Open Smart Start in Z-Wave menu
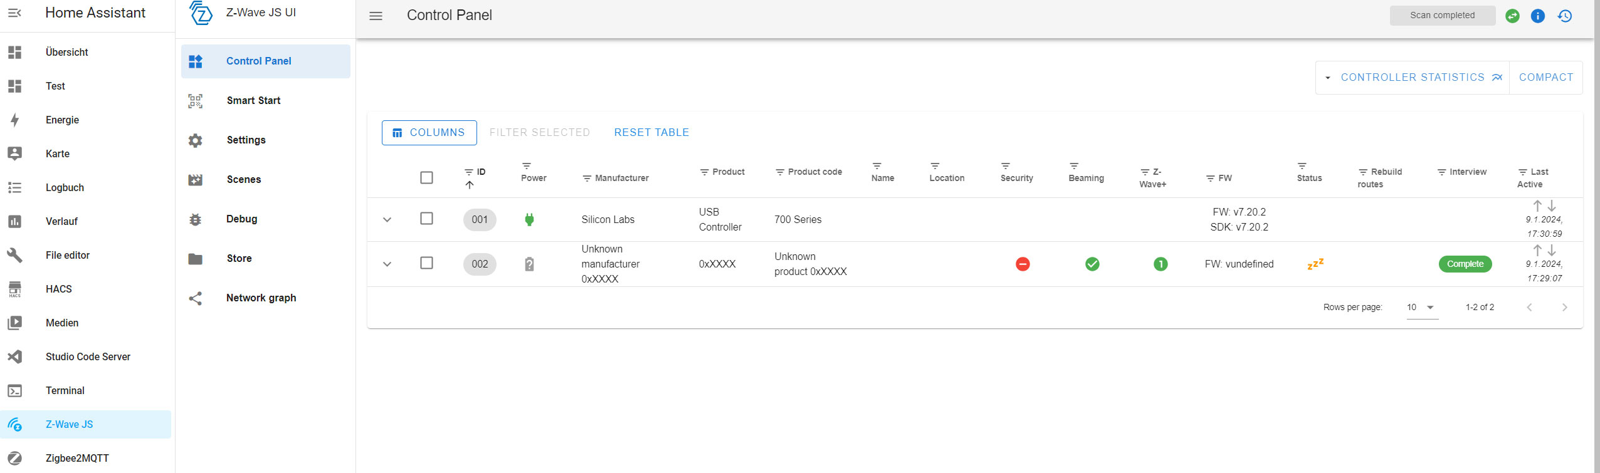The height and width of the screenshot is (473, 1600). [253, 100]
